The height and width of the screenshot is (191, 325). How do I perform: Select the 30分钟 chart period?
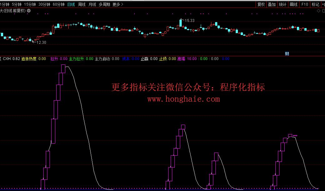pyautogui.click(x=44, y=4)
